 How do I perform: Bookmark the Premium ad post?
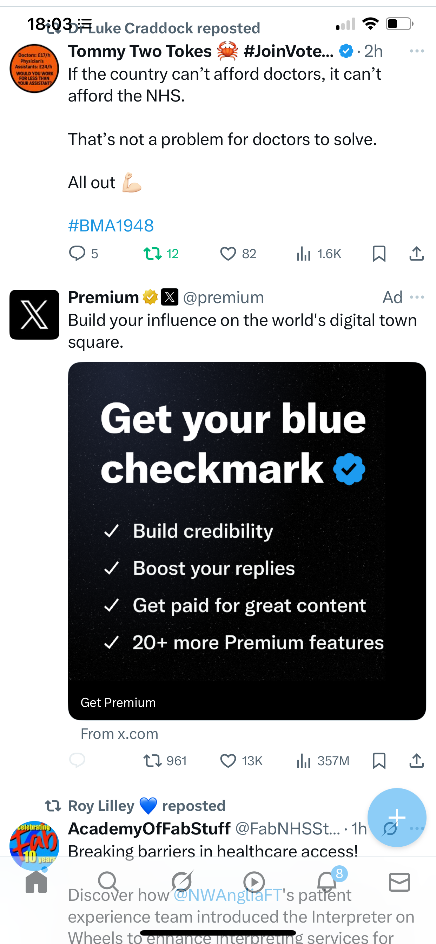(379, 761)
